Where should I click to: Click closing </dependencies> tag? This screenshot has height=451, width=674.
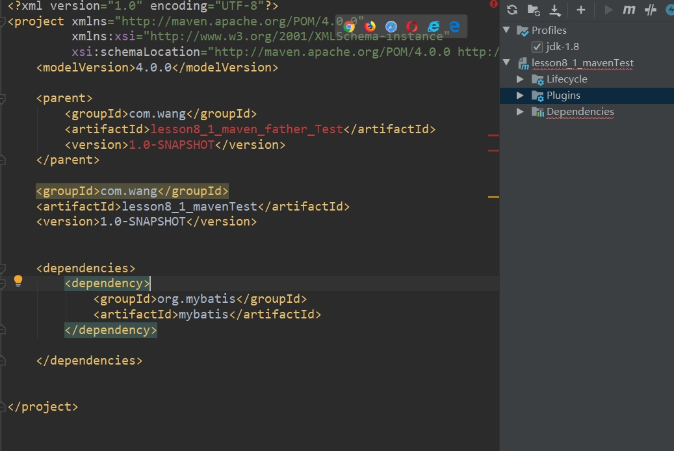90,361
